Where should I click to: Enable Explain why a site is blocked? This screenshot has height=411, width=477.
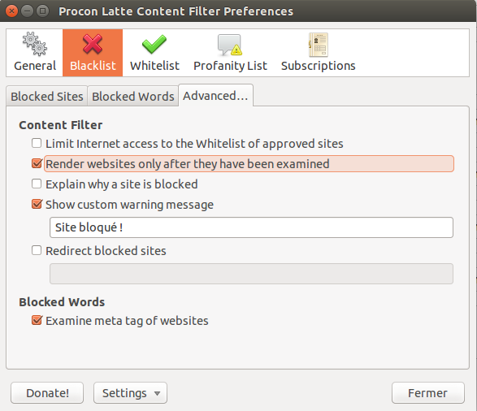37,184
